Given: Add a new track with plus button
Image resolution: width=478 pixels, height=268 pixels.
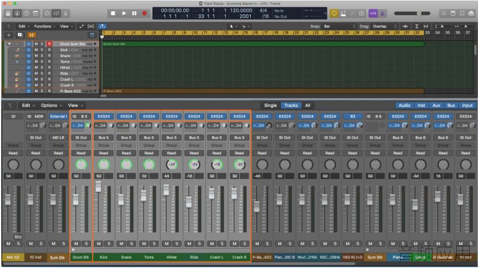Looking at the screenshot, I should (9, 35).
